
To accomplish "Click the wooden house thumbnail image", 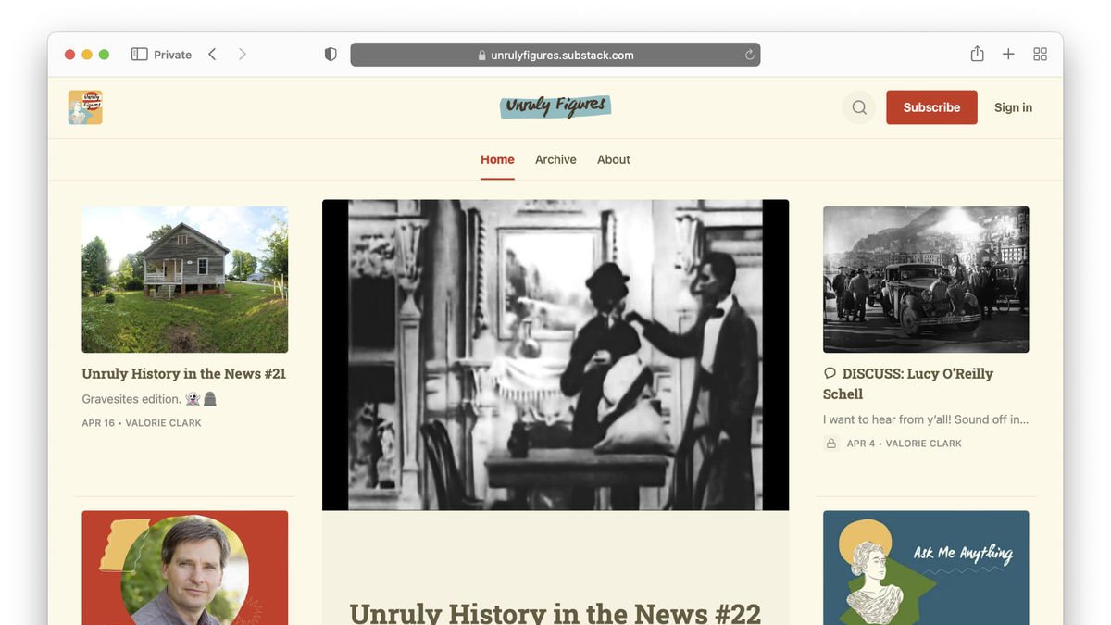I will point(185,280).
